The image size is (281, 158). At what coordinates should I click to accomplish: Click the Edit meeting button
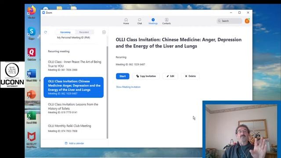pos(170,76)
